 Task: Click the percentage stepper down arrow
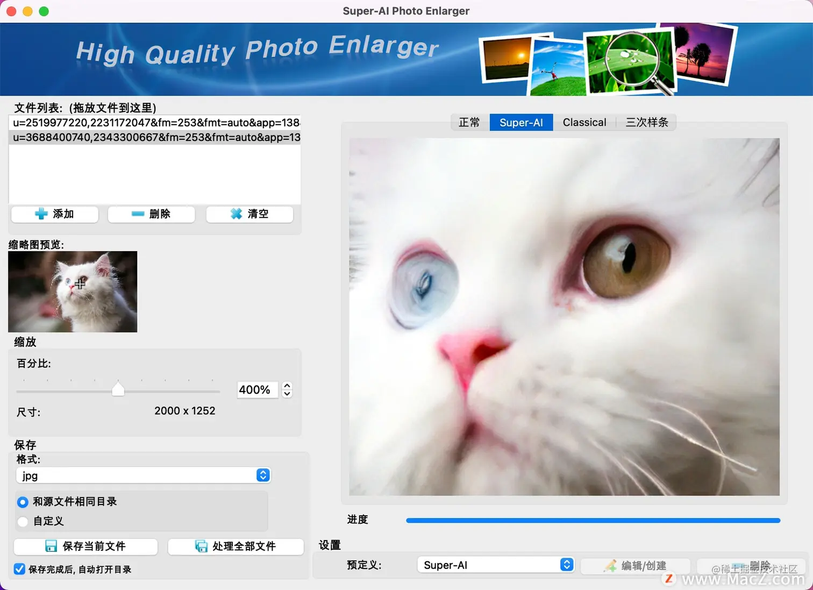[287, 394]
